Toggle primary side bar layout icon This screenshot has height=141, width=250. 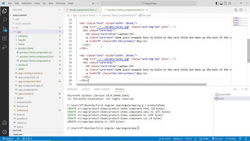pos(217,4)
